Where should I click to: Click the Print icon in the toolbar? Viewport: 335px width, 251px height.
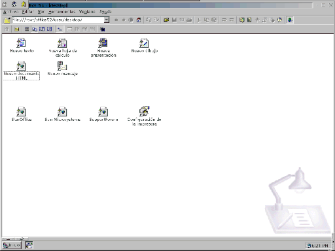pyautogui.click(x=189, y=20)
